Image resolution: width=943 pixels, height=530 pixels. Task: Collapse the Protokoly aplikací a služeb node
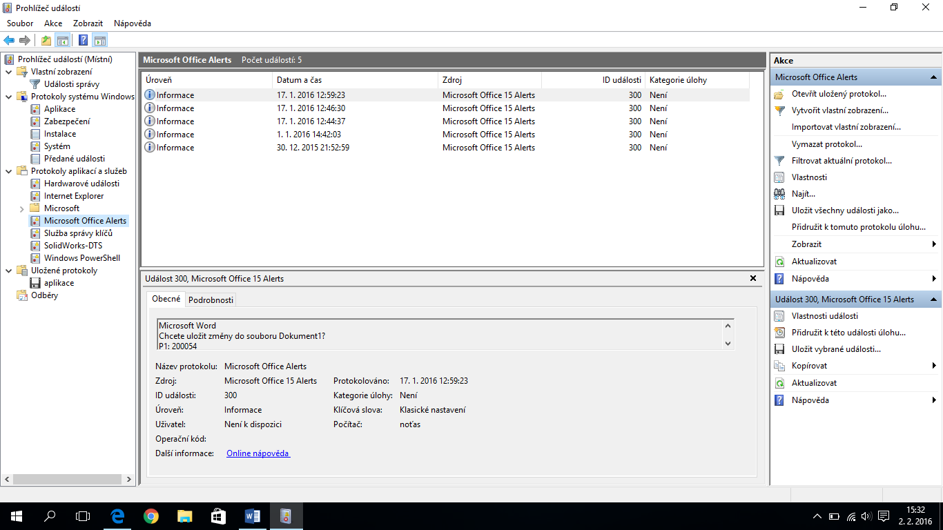[x=8, y=171]
